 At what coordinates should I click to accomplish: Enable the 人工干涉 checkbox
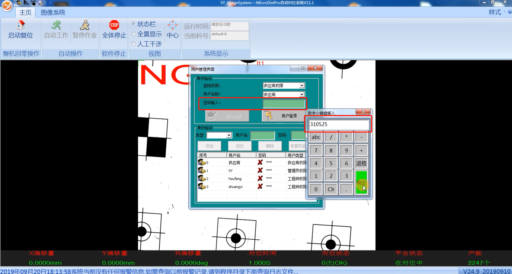point(134,44)
